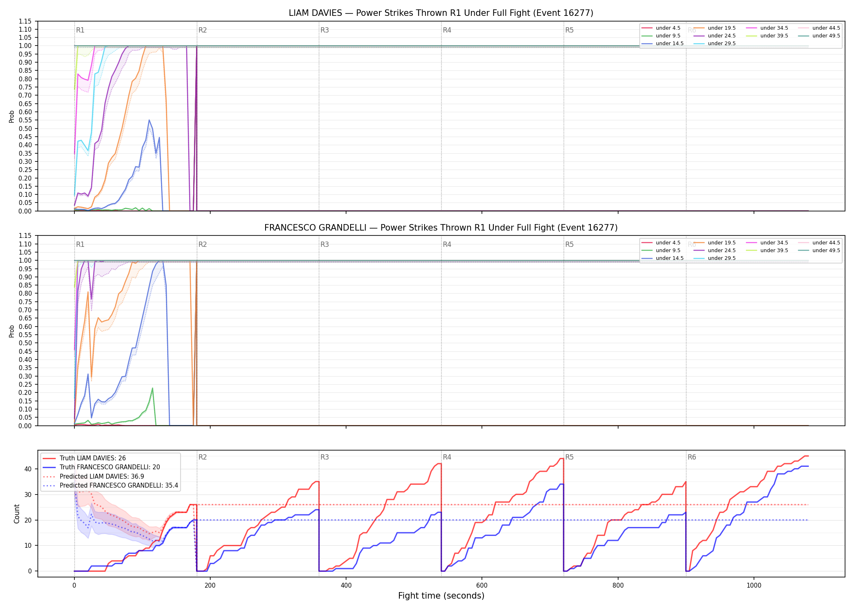Click the 600 tick label on the x-axis
This screenshot has width=854, height=610.
point(482,586)
